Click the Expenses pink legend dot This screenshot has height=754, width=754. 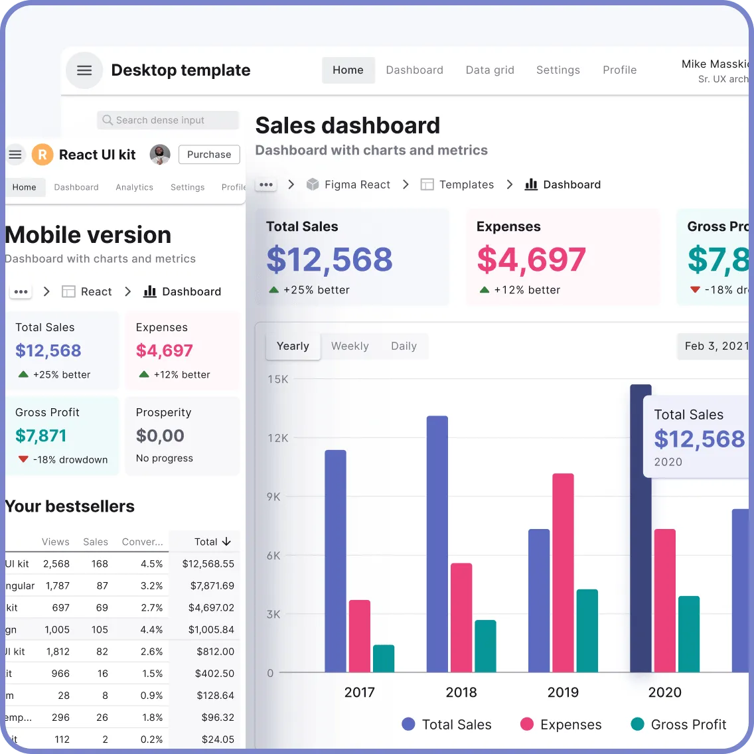pyautogui.click(x=527, y=724)
